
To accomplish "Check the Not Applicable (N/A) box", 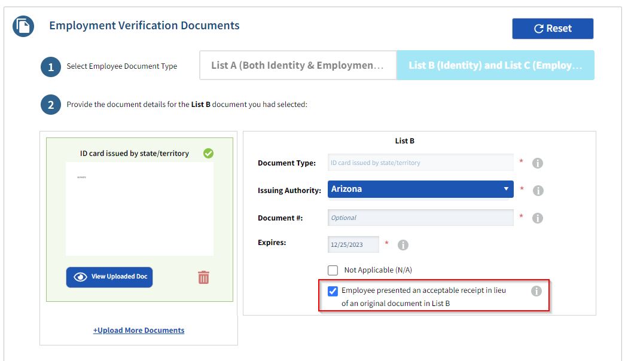I will click(333, 270).
